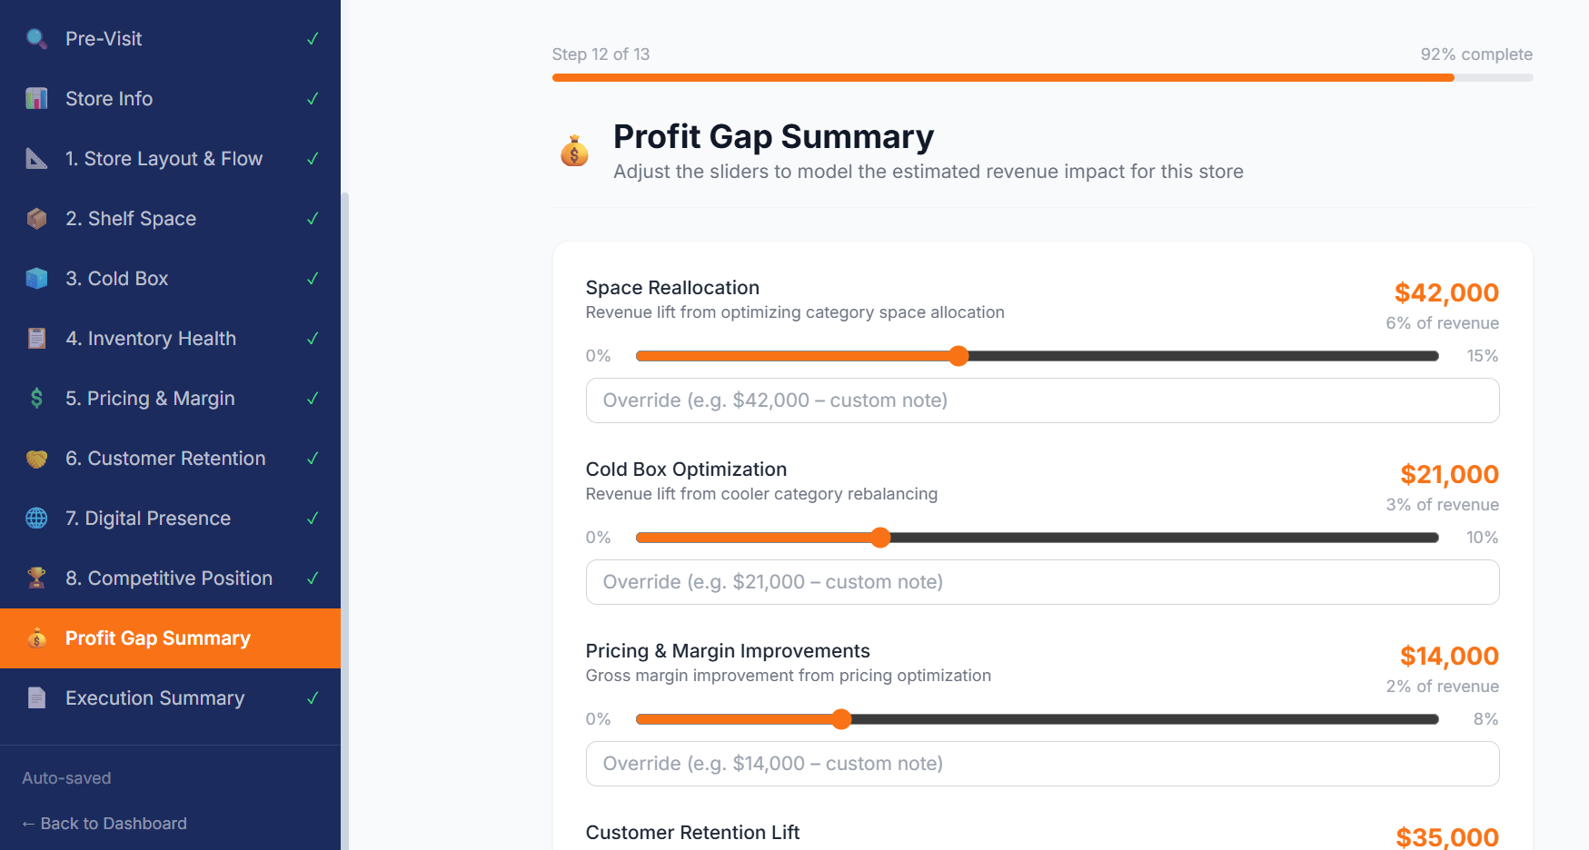This screenshot has height=850, width=1589.
Task: Click the Cold Box Optimization slider handle
Action: (x=879, y=537)
